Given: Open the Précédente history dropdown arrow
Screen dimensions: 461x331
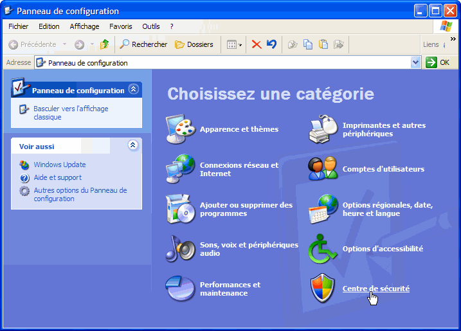Looking at the screenshot, I should [64, 44].
